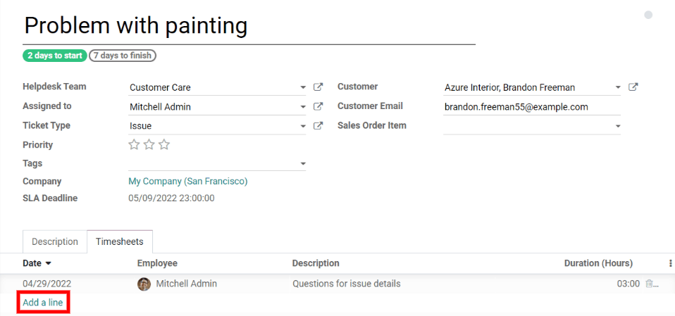Delete the timesheet line trash icon
This screenshot has height=316, width=675.
tap(650, 284)
